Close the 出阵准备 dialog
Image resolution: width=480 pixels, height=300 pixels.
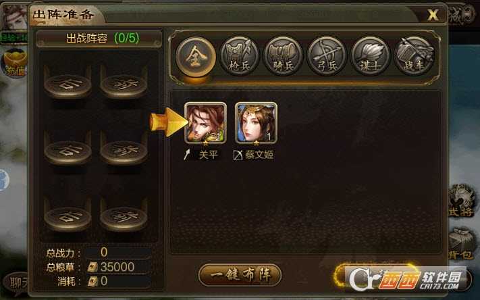[433, 15]
